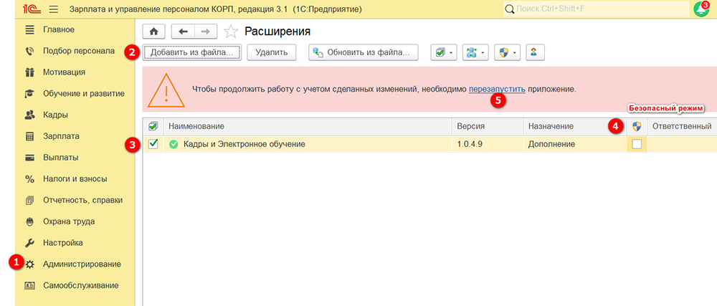Screen dimensions: 717x306
Task: Open the 1C main hamburger menu
Action: (x=54, y=9)
